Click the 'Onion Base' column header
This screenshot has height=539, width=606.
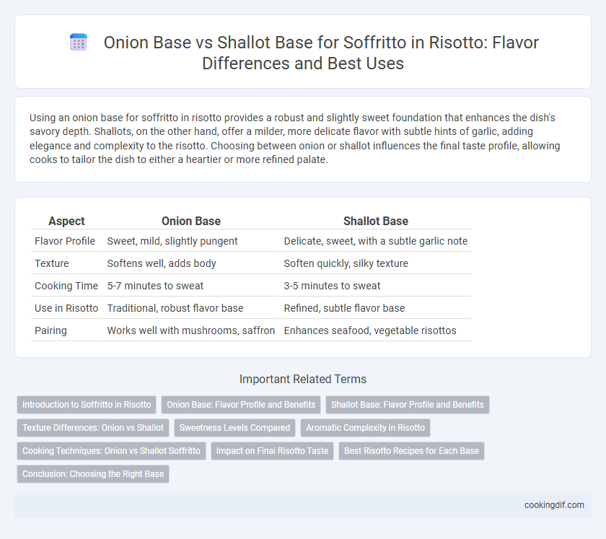[191, 222]
